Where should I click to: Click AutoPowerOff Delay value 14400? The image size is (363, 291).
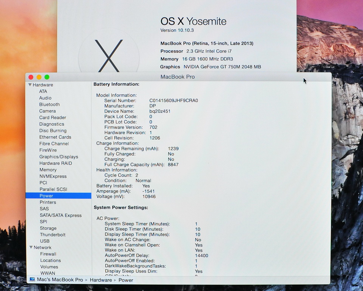point(202,255)
